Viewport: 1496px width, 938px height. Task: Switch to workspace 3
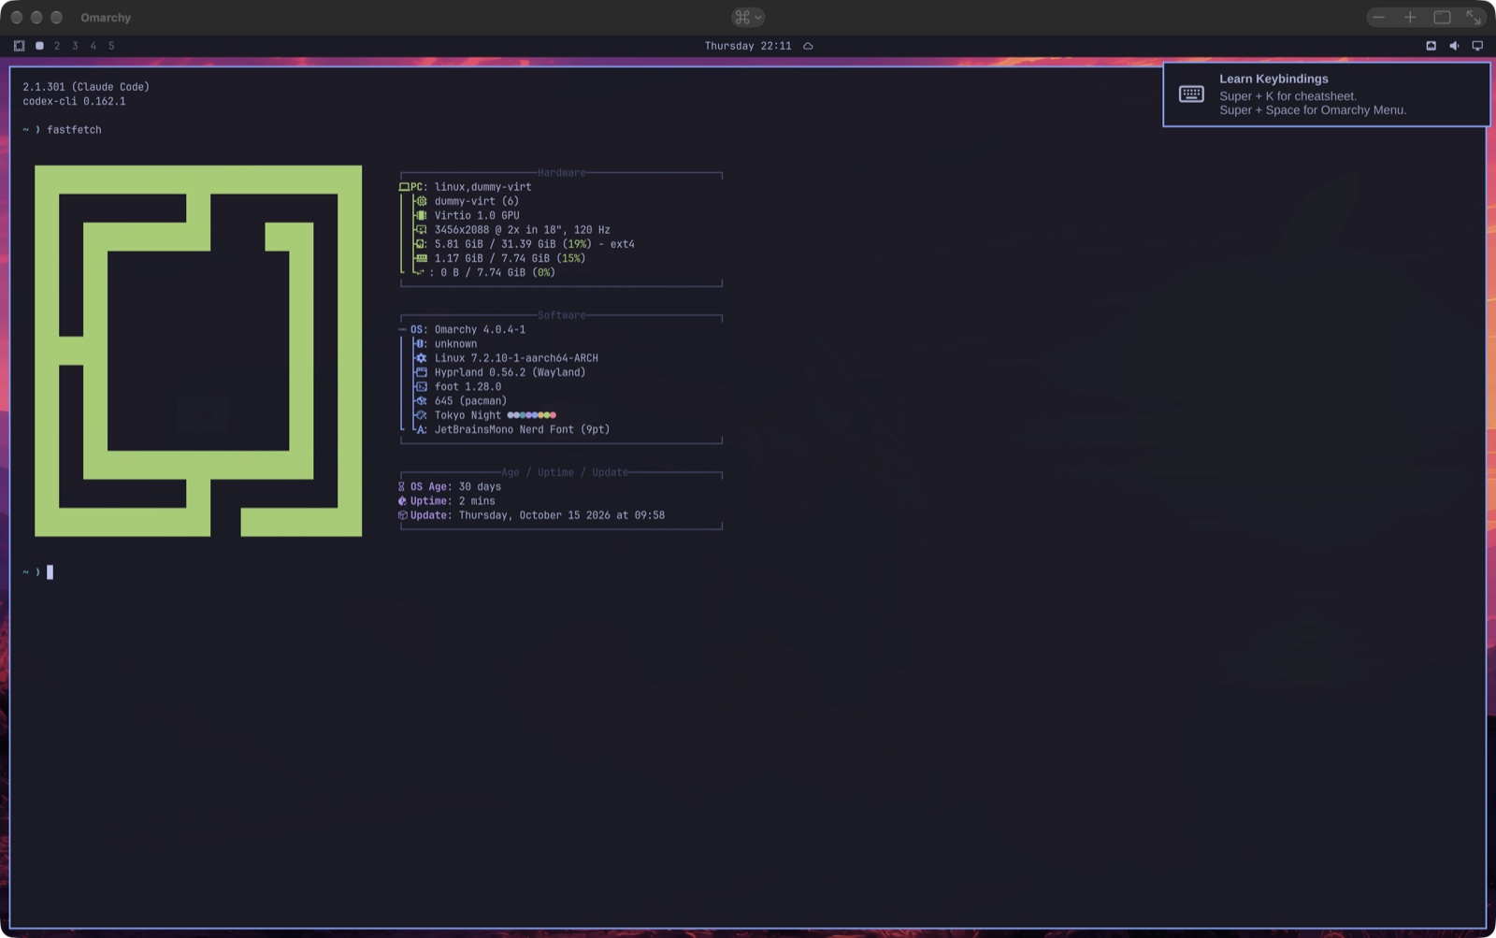75,46
